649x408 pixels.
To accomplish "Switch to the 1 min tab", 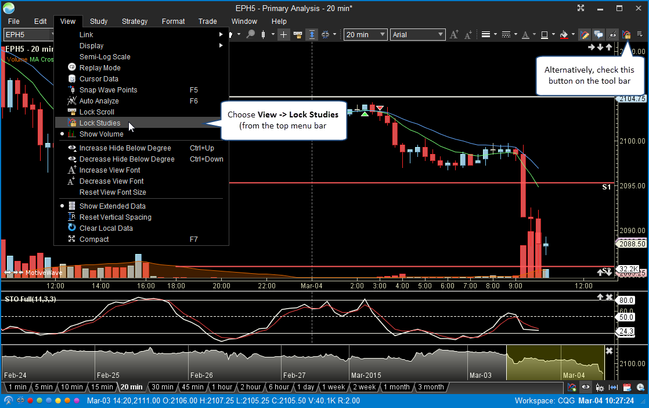I will (x=17, y=387).
